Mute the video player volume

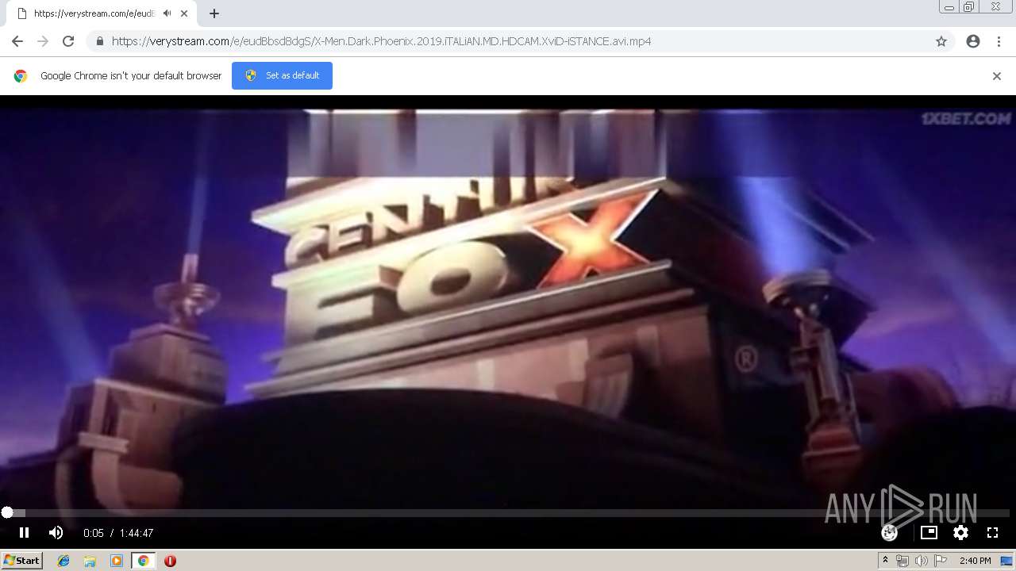tap(56, 533)
